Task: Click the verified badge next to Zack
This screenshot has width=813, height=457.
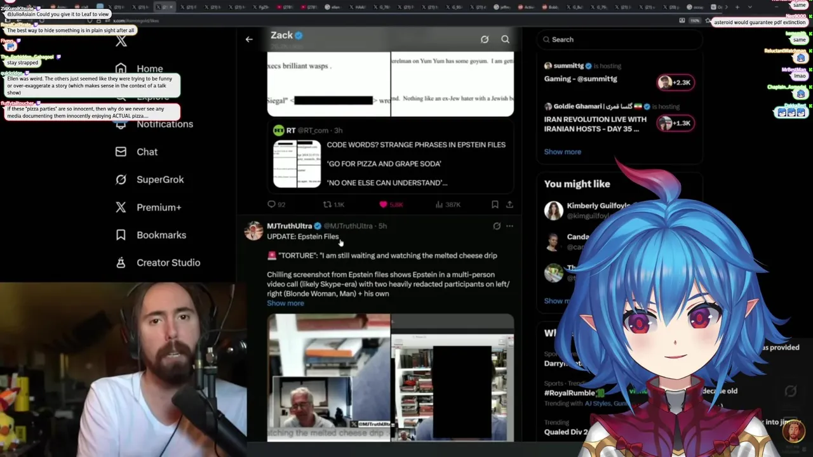Action: (299, 36)
